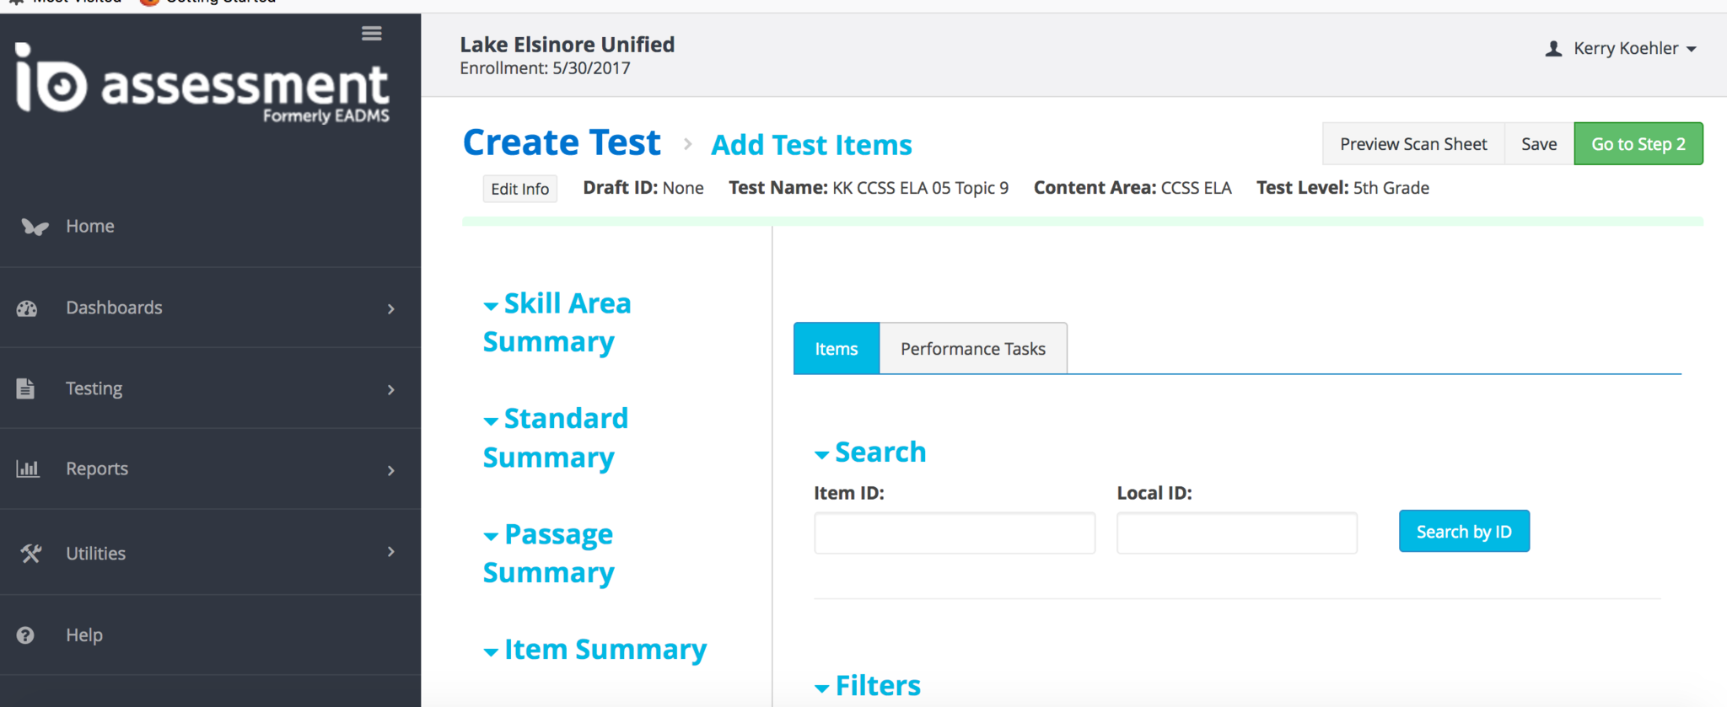Switch to the Performance Tasks tab
Screen dimensions: 1727x707
tap(972, 349)
